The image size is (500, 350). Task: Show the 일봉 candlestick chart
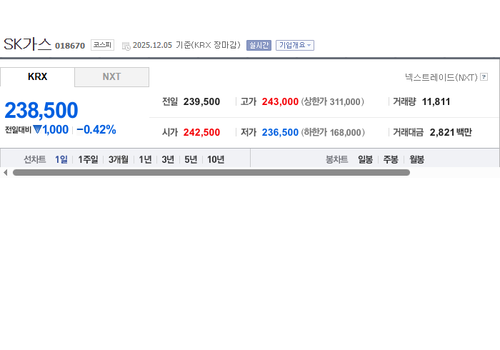click(x=365, y=159)
